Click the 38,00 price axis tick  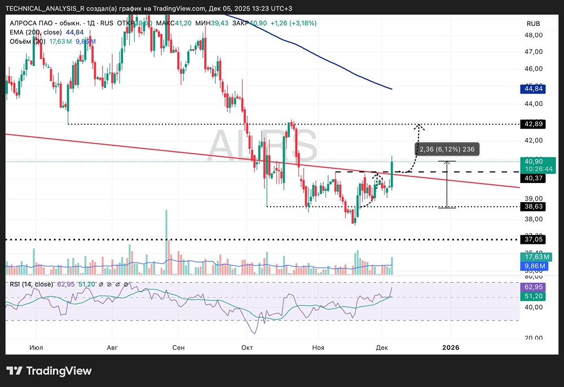(x=534, y=219)
